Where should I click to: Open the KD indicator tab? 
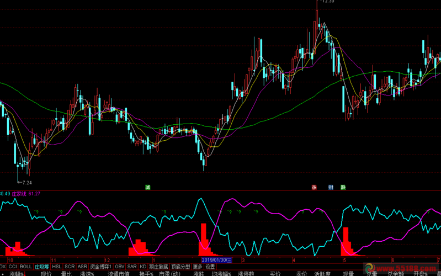[x=143, y=266]
